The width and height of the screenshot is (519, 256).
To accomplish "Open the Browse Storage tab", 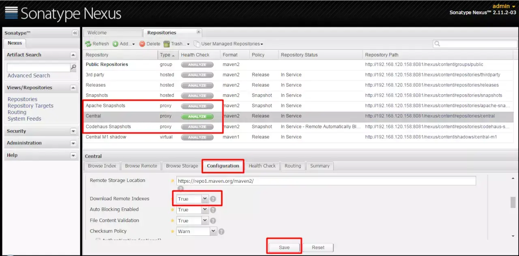I will tap(182, 166).
